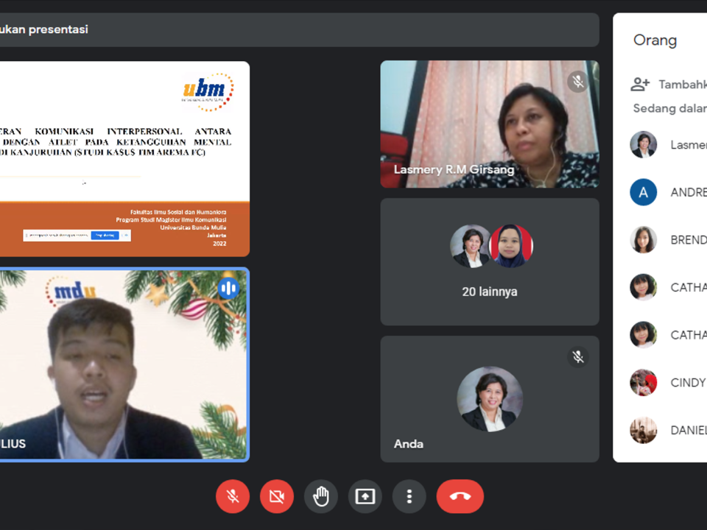Screen dimensions: 707x530
Task: Click muted mic icon on Anda tile
Action: click(577, 357)
